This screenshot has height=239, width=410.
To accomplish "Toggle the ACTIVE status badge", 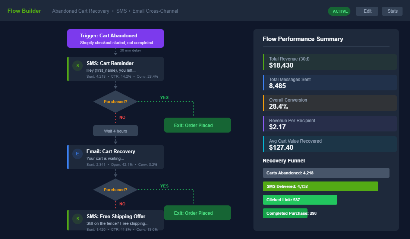I will pyautogui.click(x=339, y=11).
